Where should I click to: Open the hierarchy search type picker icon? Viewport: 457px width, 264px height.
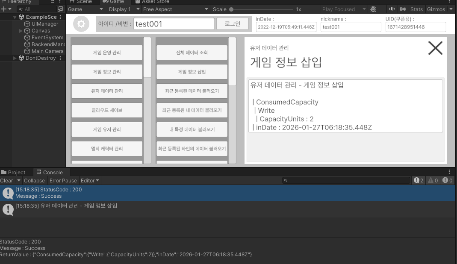pos(60,9)
